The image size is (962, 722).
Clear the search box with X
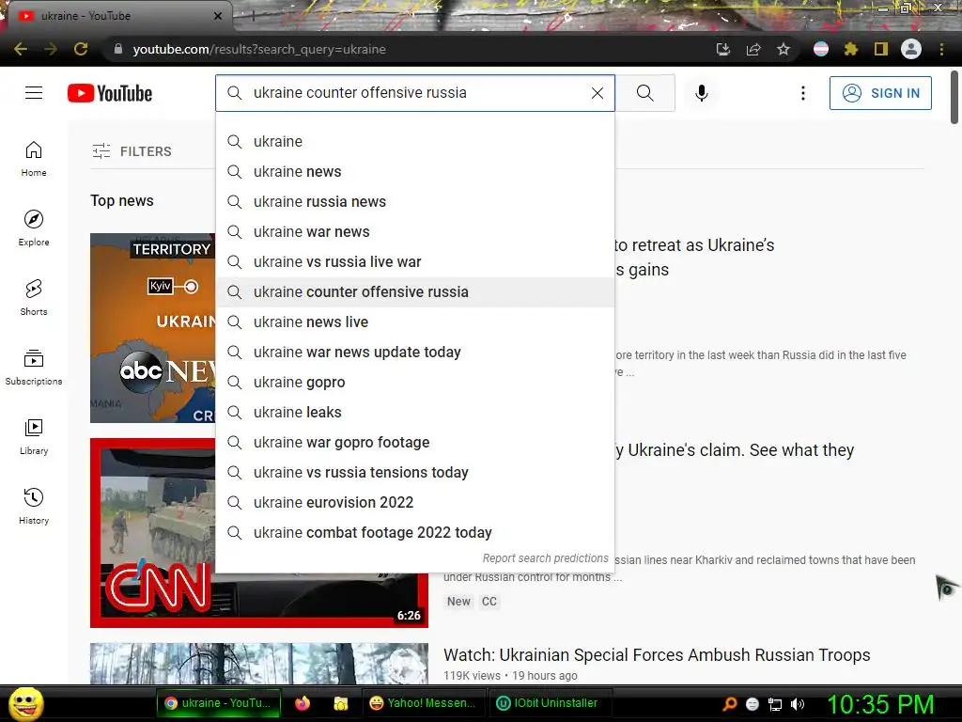pos(597,93)
